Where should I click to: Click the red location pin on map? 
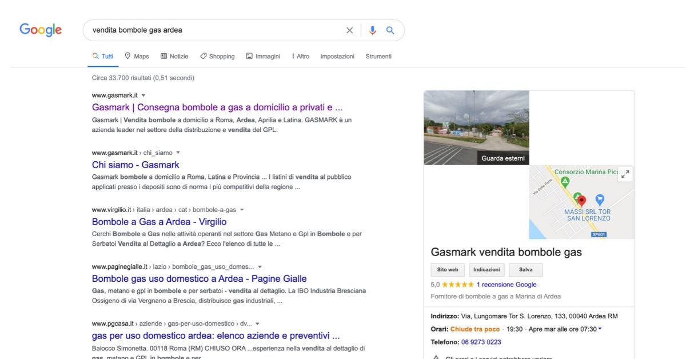582,201
